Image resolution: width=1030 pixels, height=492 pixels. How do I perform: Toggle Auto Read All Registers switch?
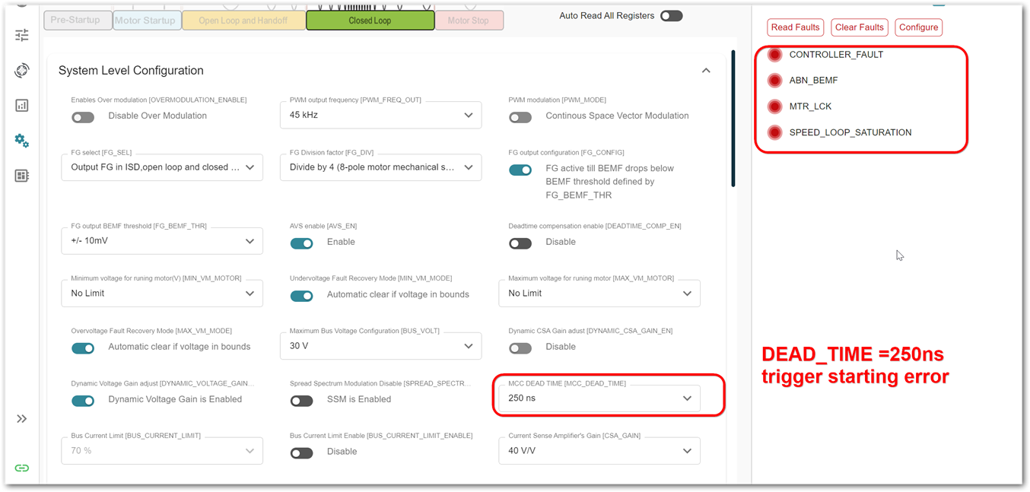click(x=671, y=16)
